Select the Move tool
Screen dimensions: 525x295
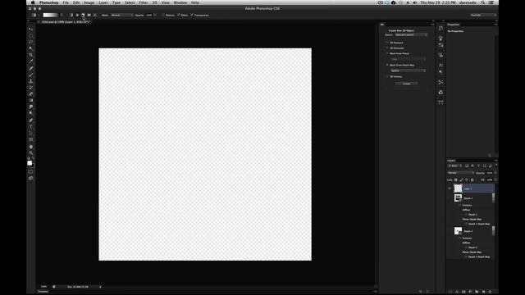31,29
